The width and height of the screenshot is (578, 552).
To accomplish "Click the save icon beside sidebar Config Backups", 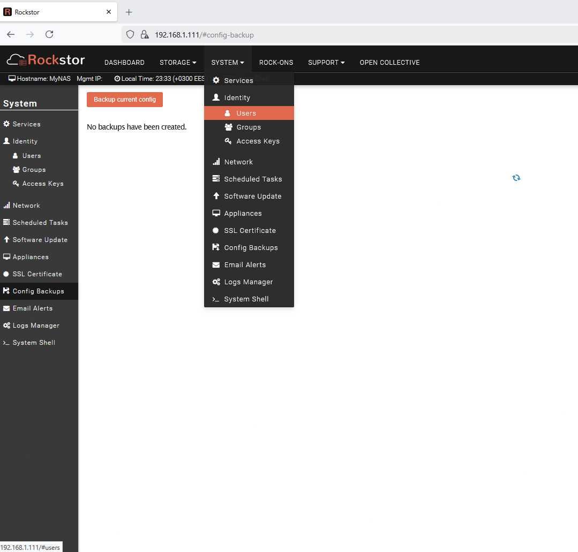I will (x=6, y=291).
